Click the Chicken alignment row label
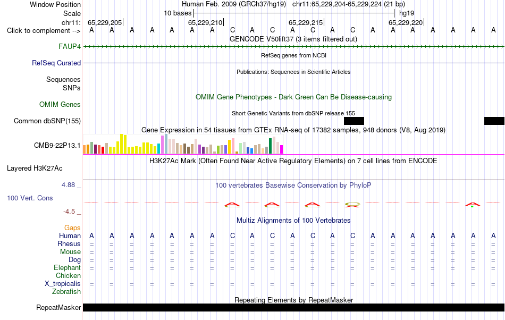 tap(68, 275)
